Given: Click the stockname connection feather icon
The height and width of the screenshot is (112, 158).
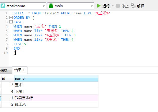Looking at the screenshot, I should tap(3, 6).
